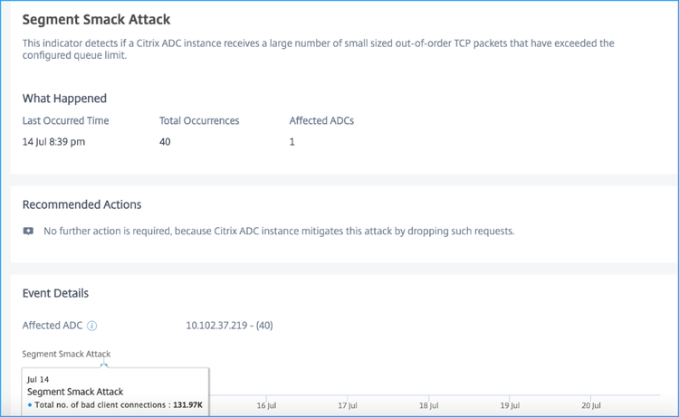This screenshot has width=679, height=417.
Task: Click the total occurrences value 40
Action: click(x=165, y=142)
